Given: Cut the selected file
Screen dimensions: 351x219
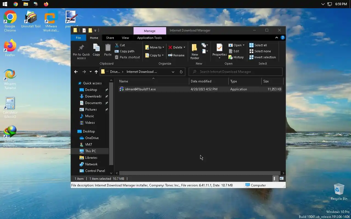Looking at the screenshot, I should point(120,45).
